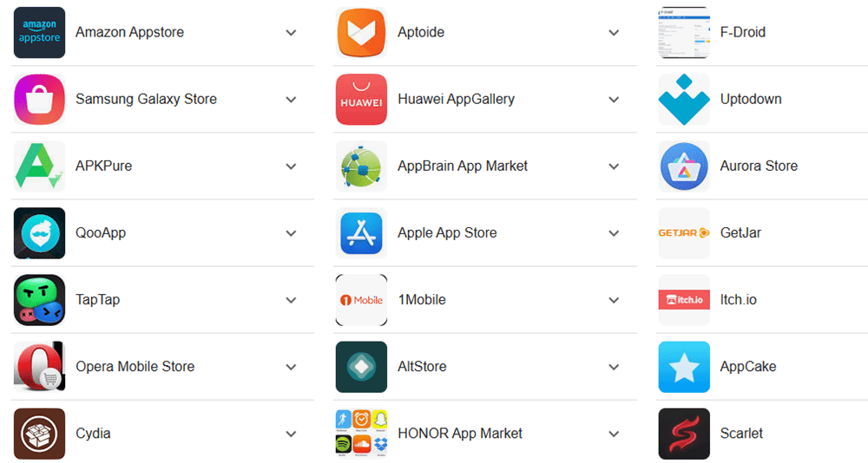
Task: Expand the QooApp dropdown chevron
Action: pos(292,233)
